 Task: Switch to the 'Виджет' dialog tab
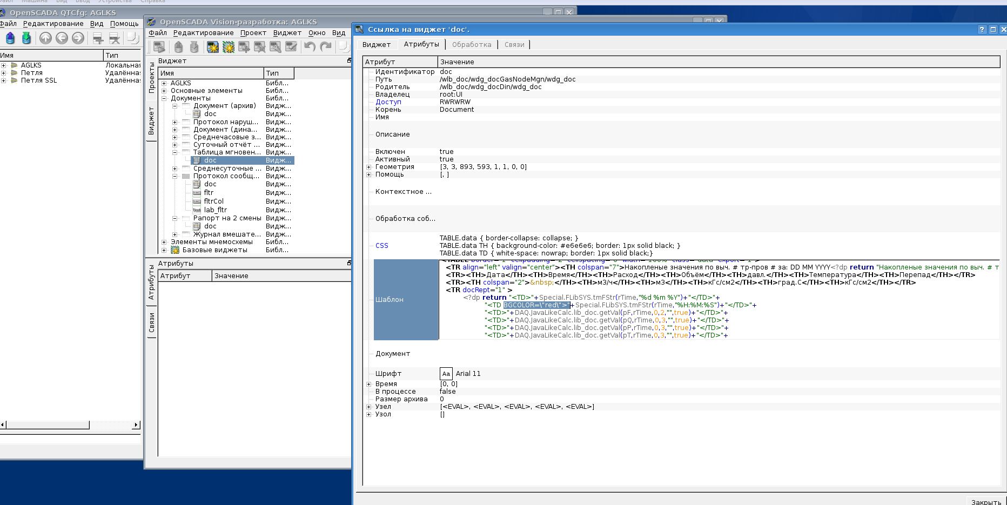click(x=376, y=44)
